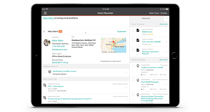210x112 pixels.
Task: Open the Mary@trybmc.com email link
Action: coord(59,49)
